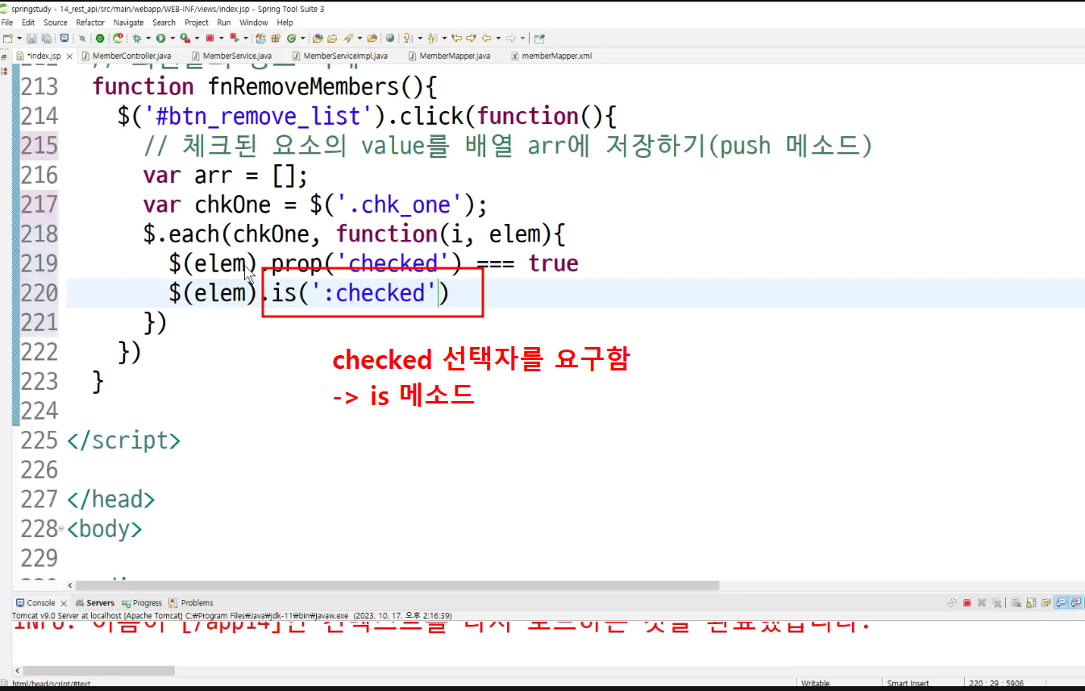Save the current file with the floppy icon
Screen dimensions: 1085x691
pos(31,38)
